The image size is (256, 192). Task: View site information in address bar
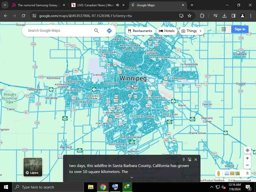(34, 16)
